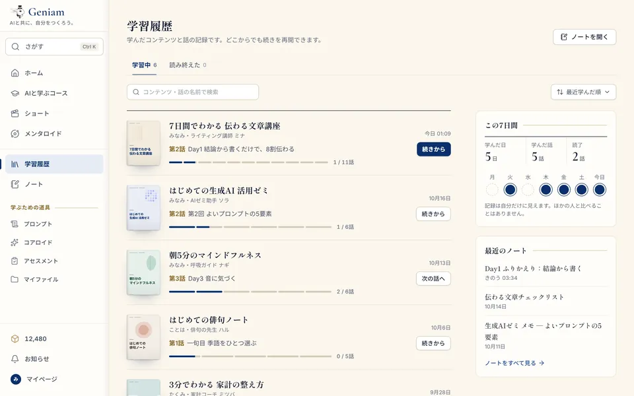Click the ショート clapperboard icon
Viewport: 634px width, 396px height.
15,113
